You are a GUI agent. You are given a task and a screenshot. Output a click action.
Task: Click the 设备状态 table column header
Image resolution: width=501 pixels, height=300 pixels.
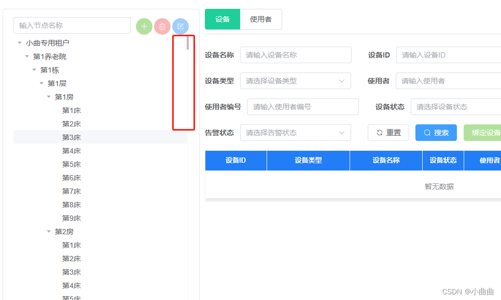click(x=443, y=161)
